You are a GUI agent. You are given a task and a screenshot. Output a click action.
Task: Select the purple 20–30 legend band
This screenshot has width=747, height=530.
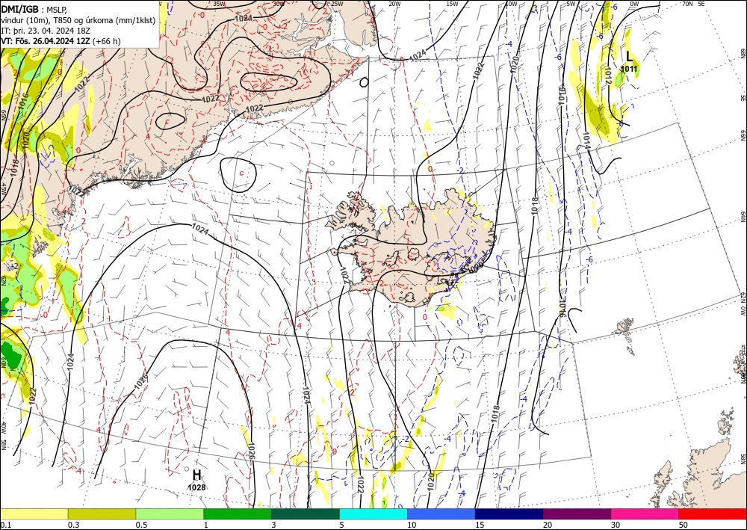pos(577,514)
